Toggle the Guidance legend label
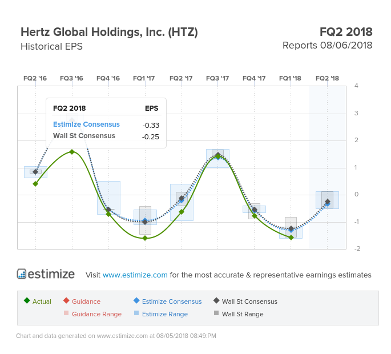Viewport: 391px width, 354px height. (x=86, y=301)
